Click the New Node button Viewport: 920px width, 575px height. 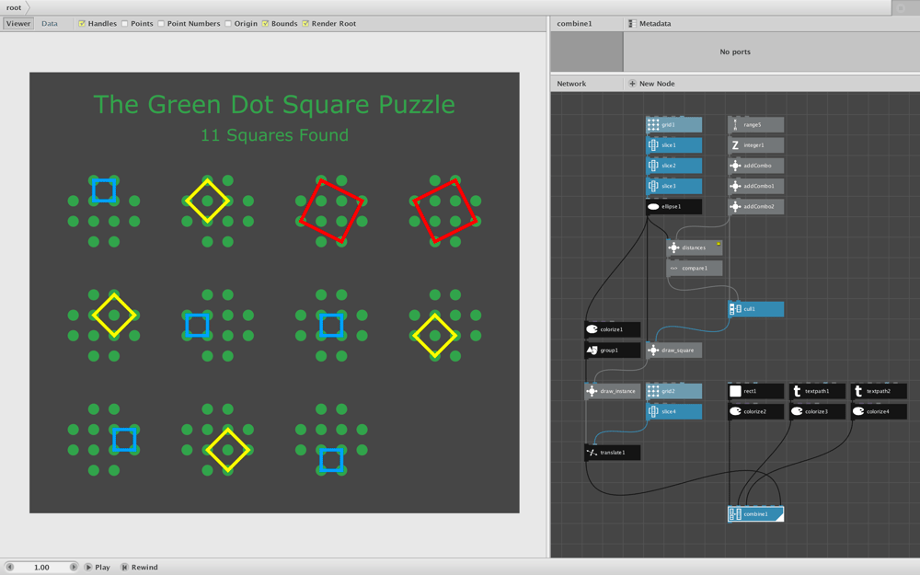click(x=651, y=84)
